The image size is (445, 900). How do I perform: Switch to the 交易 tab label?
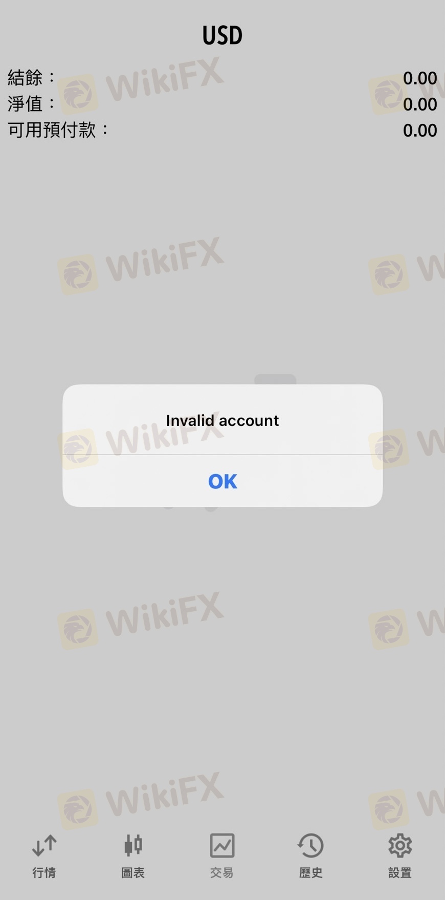pos(222,872)
